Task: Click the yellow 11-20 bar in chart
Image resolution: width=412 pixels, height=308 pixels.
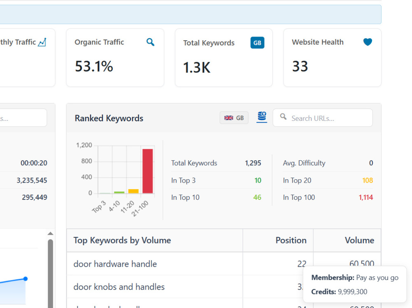Action: click(133, 191)
